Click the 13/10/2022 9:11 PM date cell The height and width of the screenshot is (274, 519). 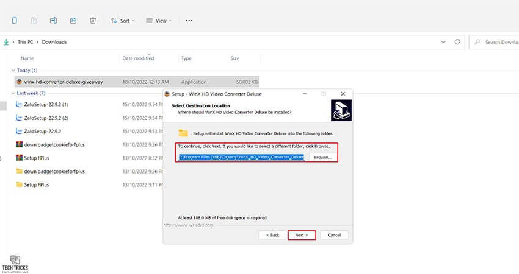pos(143,185)
